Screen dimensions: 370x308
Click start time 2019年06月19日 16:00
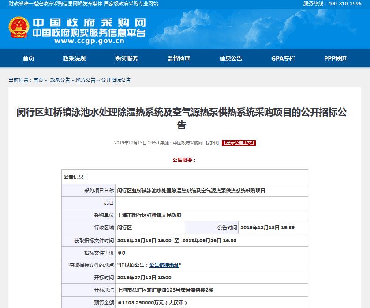pos(144,240)
